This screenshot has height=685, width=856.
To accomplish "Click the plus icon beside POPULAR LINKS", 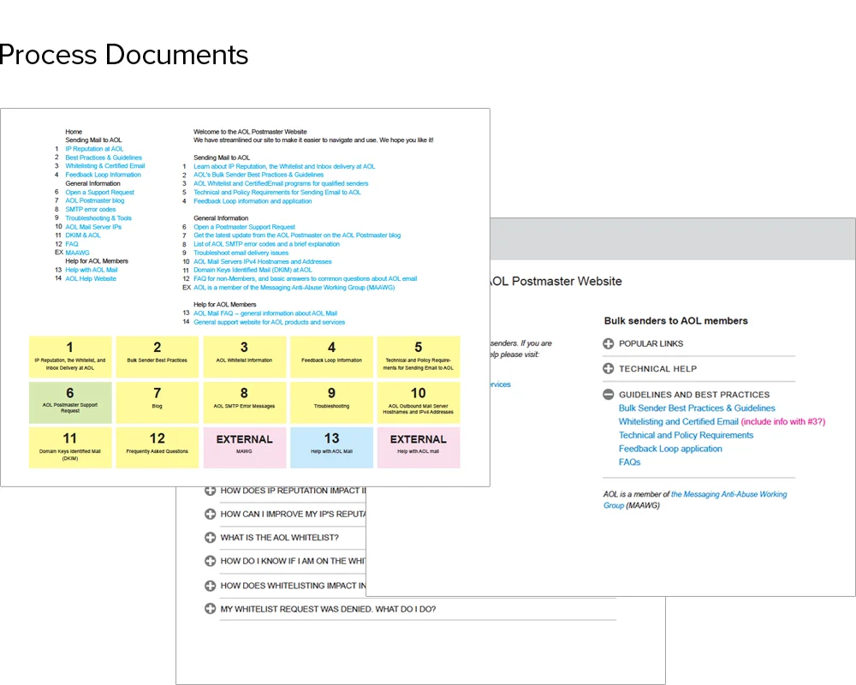I will (608, 343).
